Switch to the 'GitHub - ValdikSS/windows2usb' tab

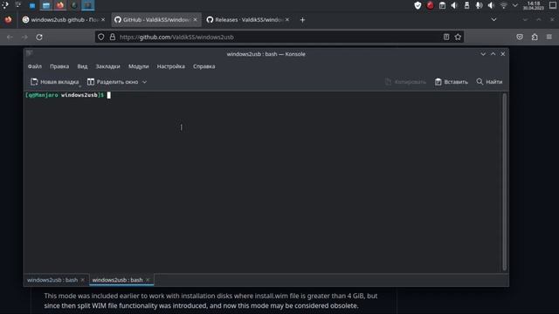(156, 20)
